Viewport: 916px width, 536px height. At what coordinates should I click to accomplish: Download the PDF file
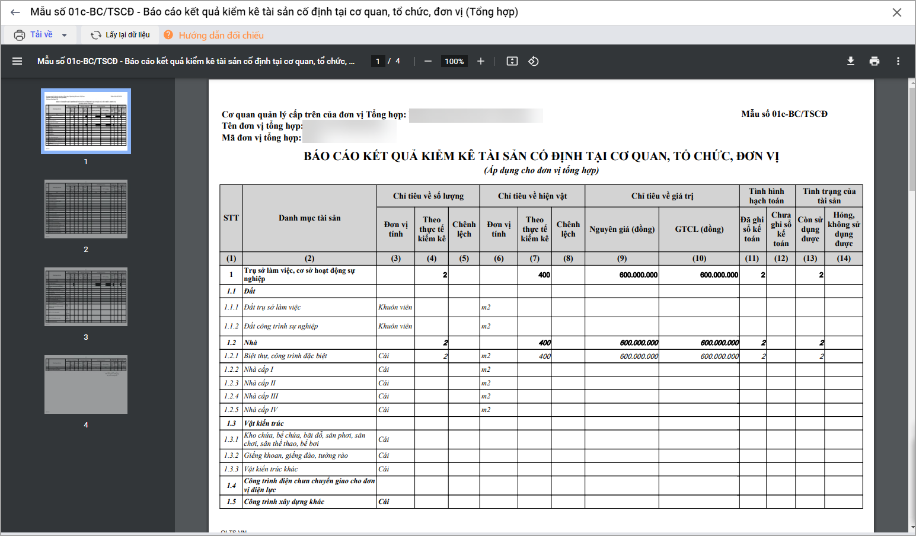click(x=851, y=61)
